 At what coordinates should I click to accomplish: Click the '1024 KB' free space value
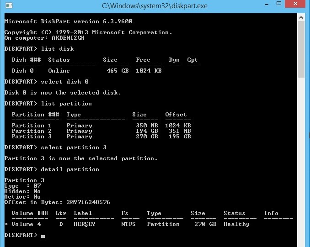pos(149,71)
